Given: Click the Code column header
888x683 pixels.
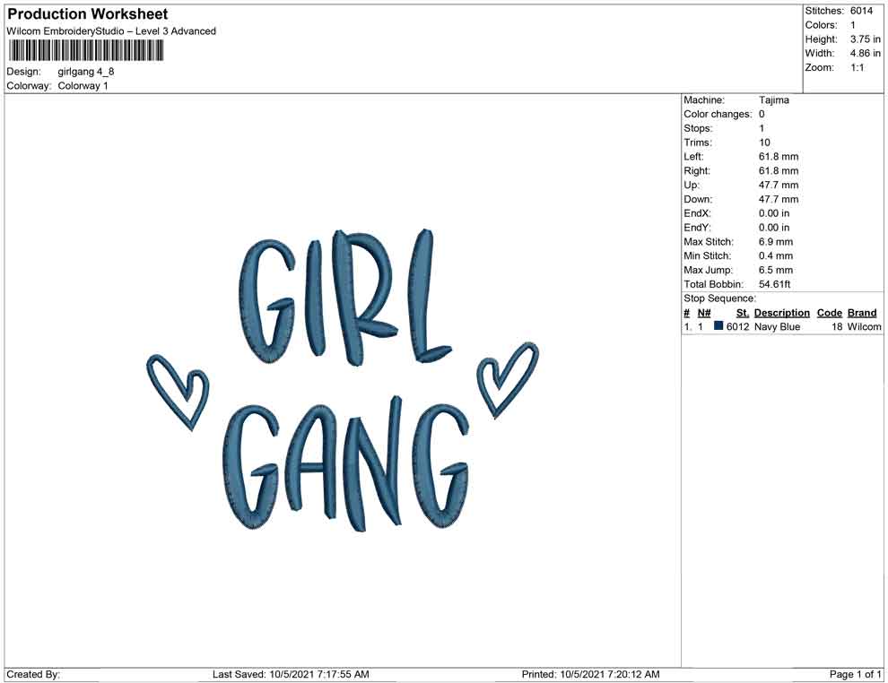Looking at the screenshot, I should click(829, 313).
